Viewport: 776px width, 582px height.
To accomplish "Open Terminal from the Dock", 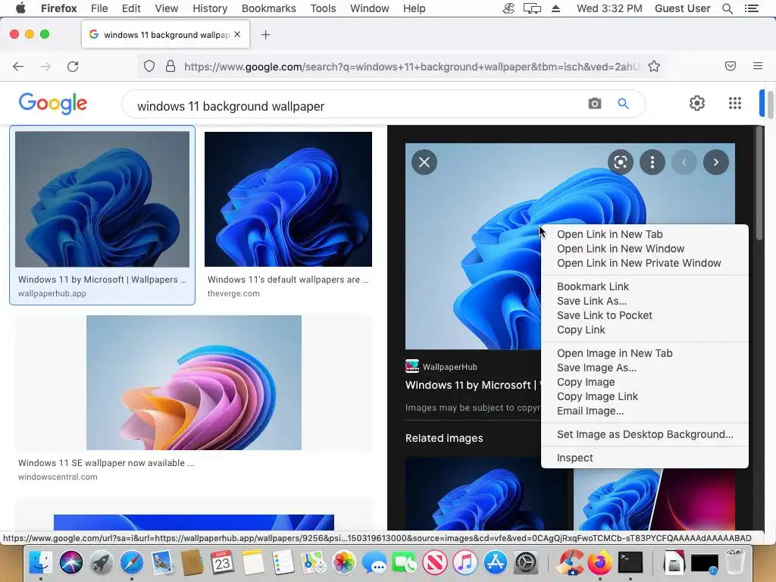I will pos(630,563).
